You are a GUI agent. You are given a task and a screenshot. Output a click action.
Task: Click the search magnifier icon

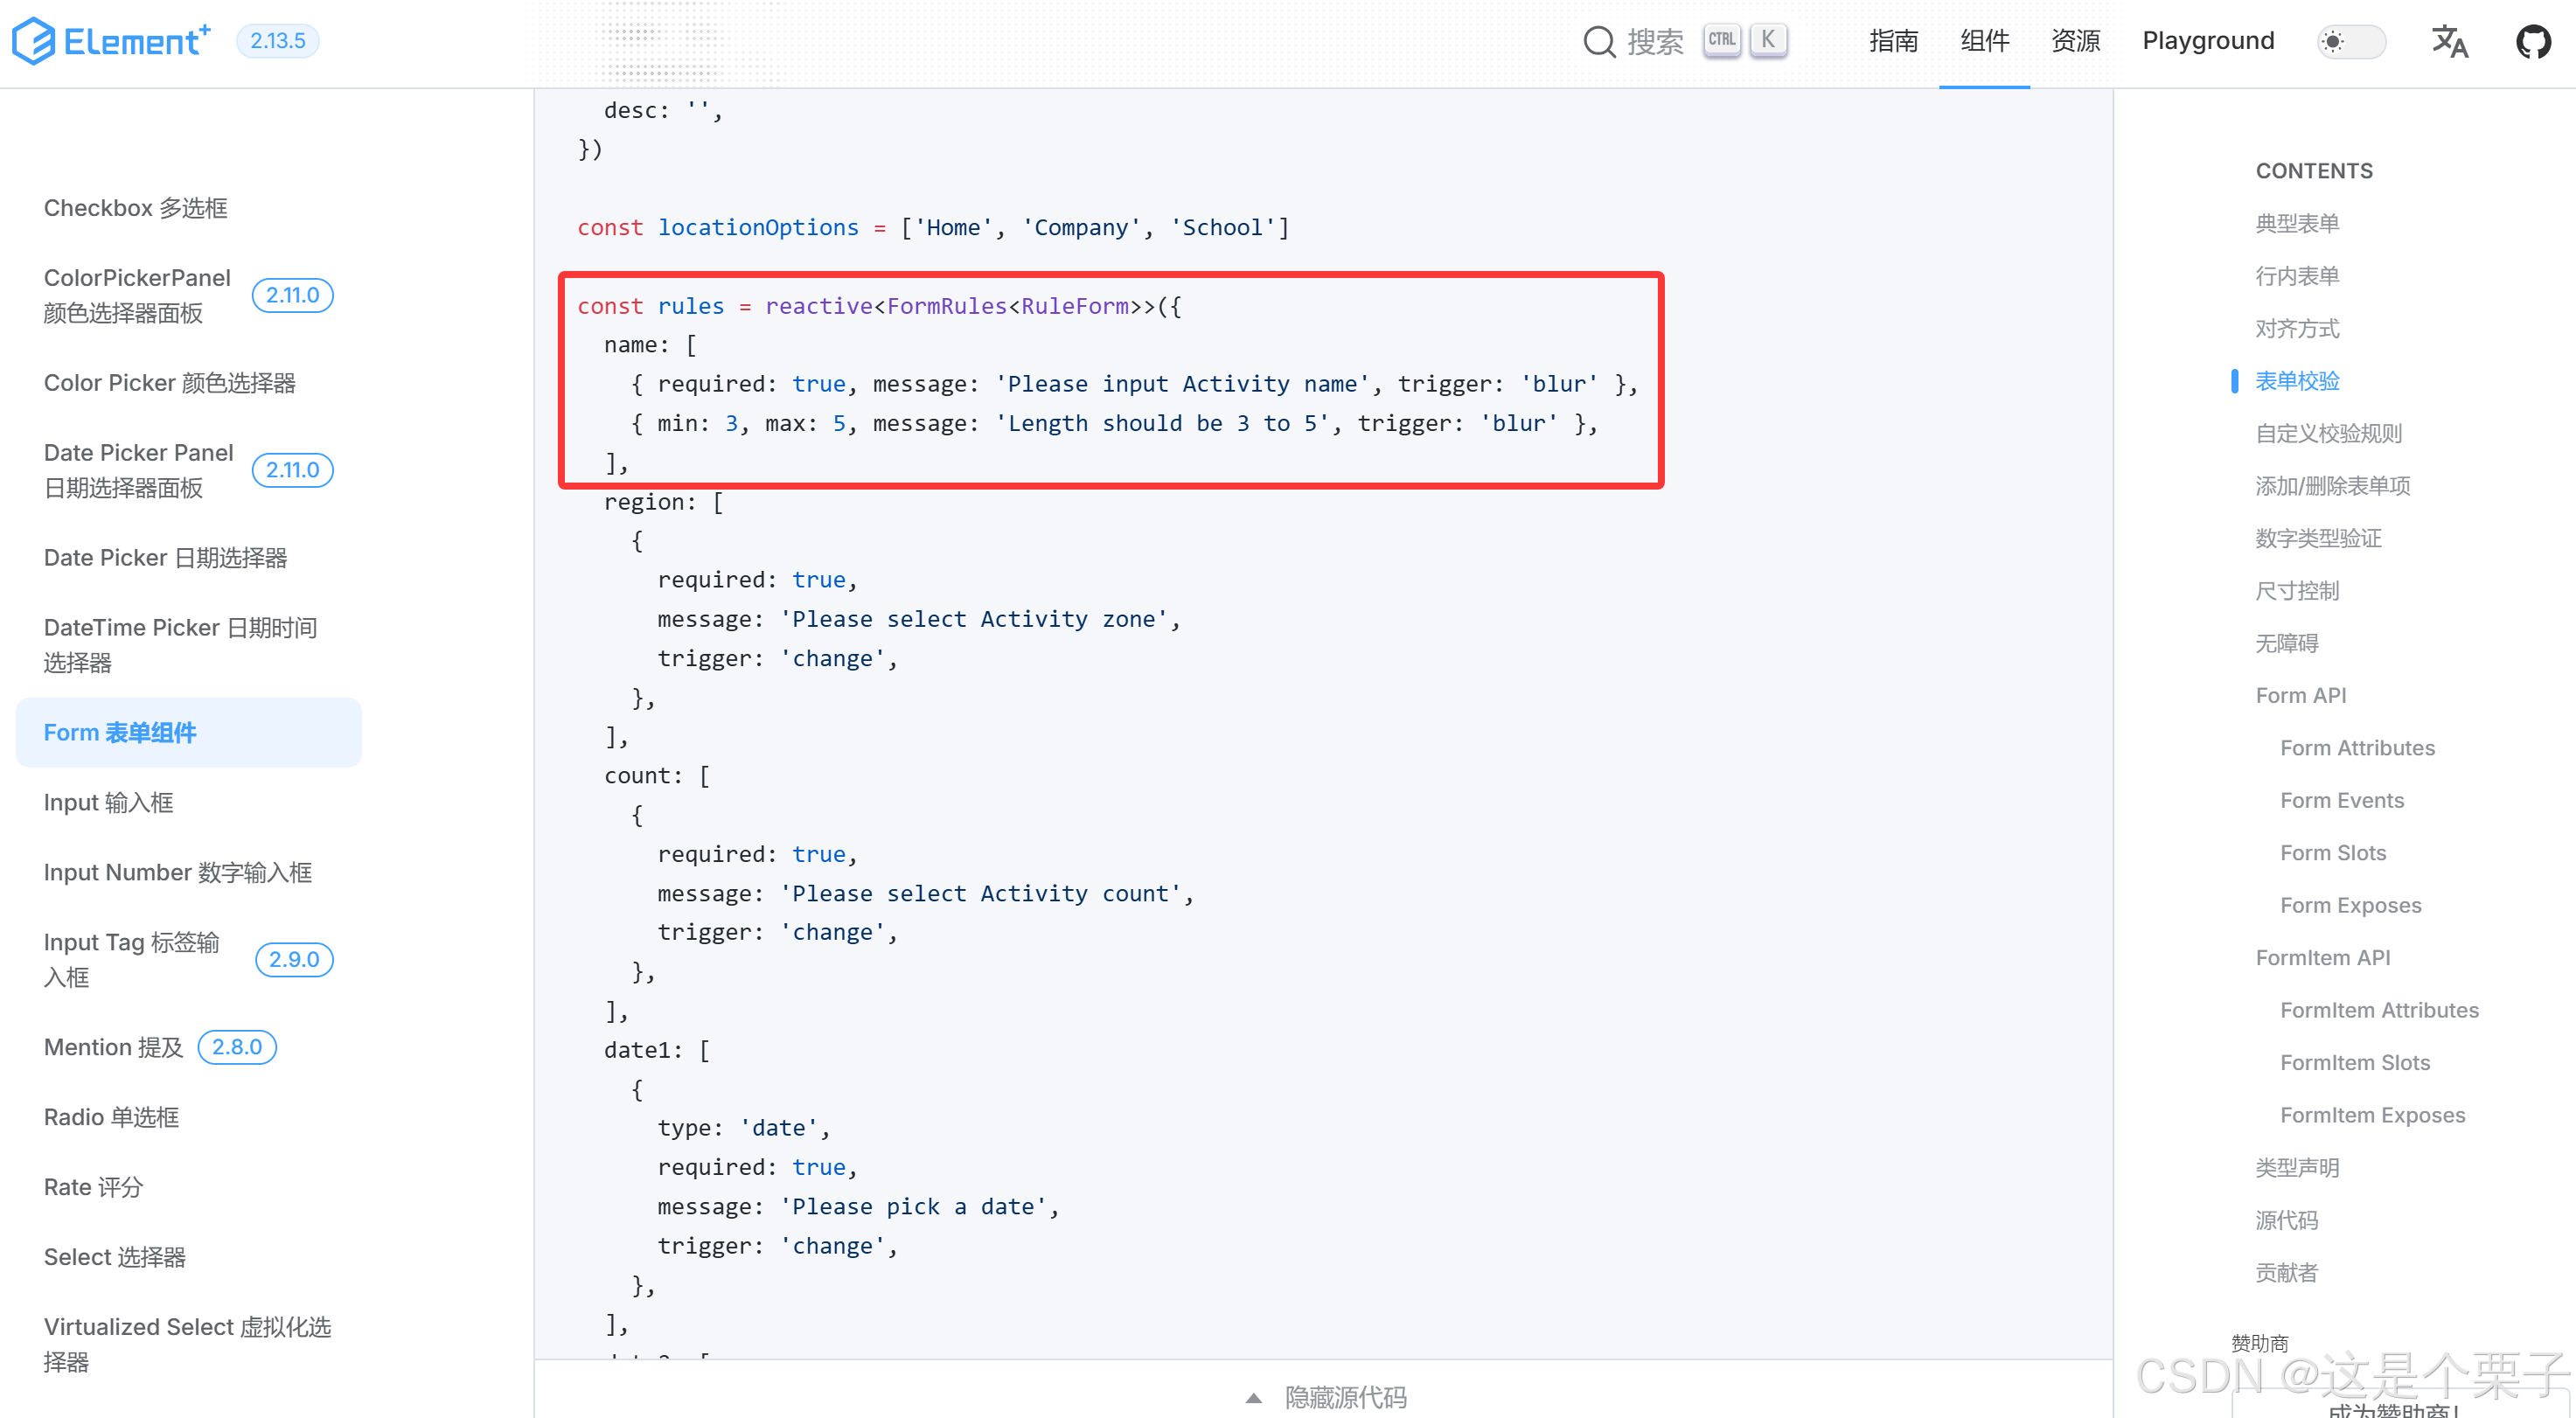click(x=1599, y=42)
